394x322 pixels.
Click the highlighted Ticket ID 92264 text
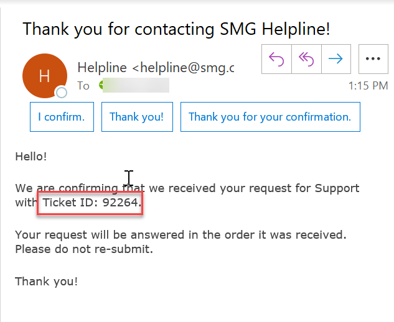tap(91, 203)
